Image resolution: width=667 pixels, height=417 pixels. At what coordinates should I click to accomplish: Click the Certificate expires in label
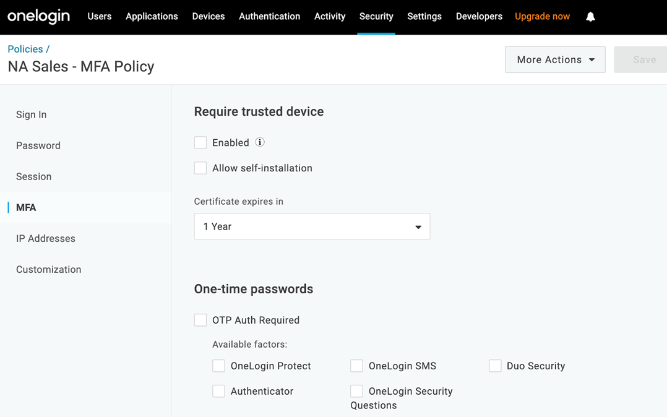239,202
